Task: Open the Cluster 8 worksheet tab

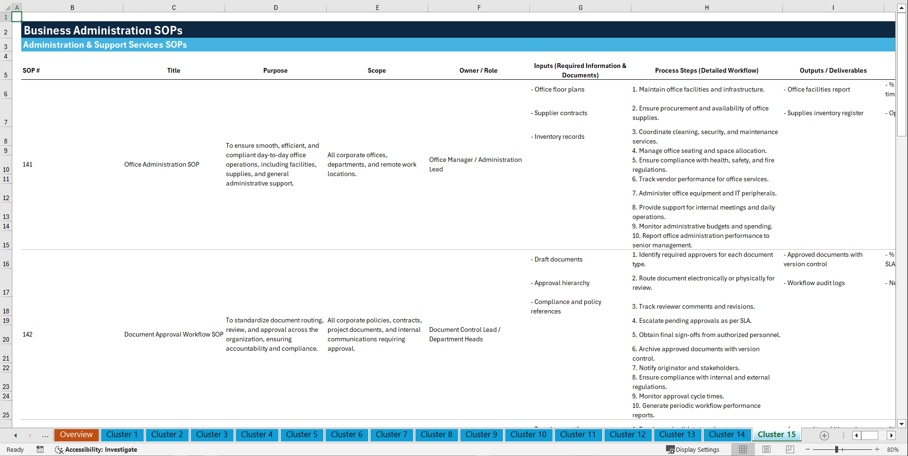Action: (436, 435)
